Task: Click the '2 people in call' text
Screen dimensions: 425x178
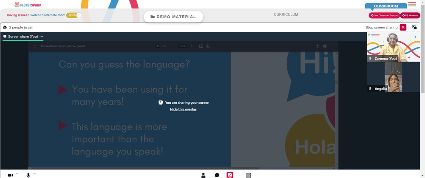Action: click(21, 27)
